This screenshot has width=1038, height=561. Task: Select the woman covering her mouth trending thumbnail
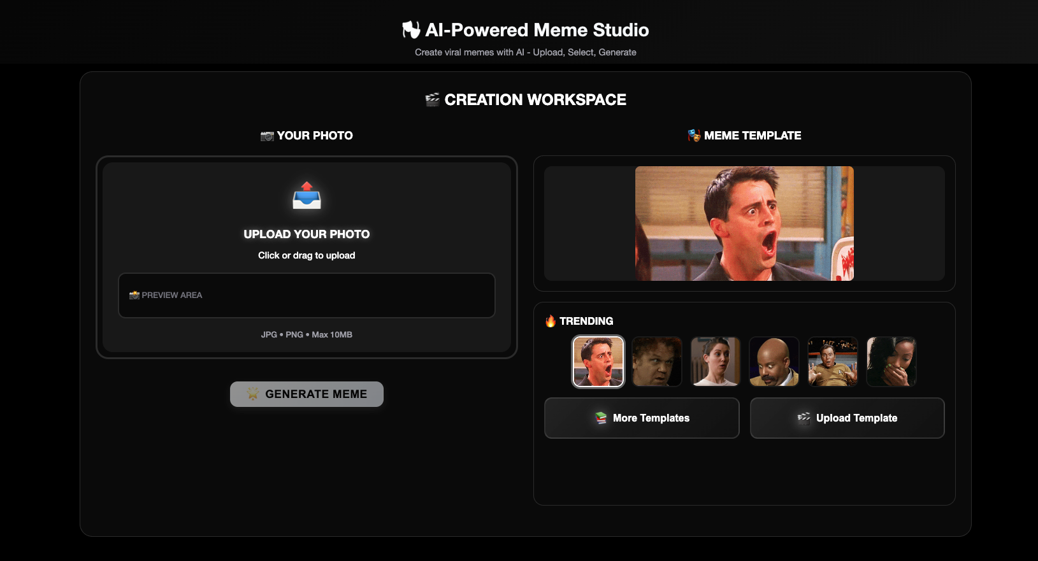(x=891, y=362)
